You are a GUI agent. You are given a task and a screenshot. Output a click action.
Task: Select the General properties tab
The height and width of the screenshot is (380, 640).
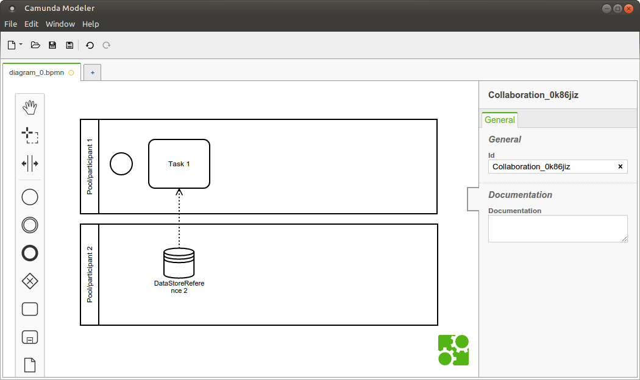[500, 120]
